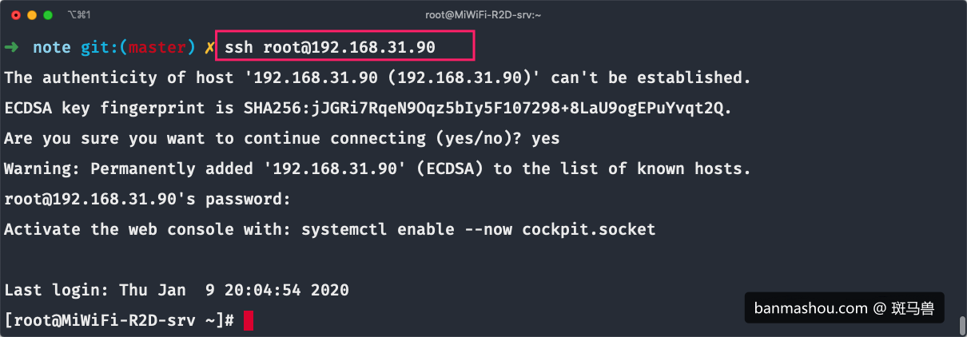Click the "Permanently added" warning line

[377, 169]
